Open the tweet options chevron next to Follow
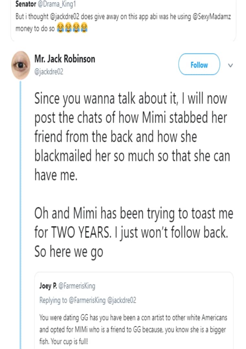 tap(230, 65)
